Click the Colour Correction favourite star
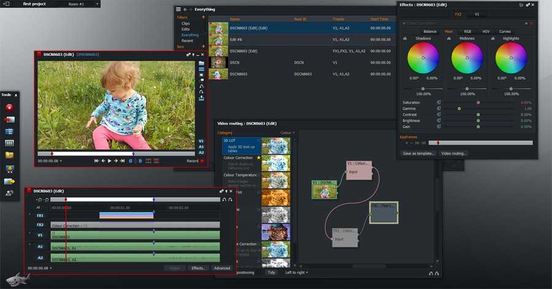Image resolution: width=552 pixels, height=289 pixels. (259, 158)
